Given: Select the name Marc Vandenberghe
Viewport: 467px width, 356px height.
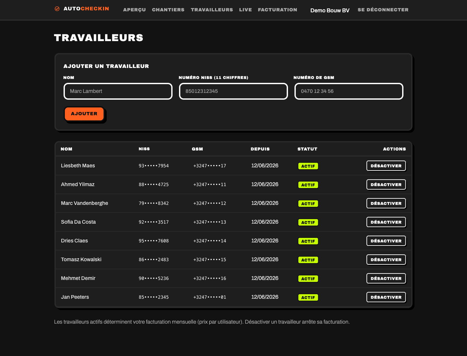Looking at the screenshot, I should click(85, 203).
